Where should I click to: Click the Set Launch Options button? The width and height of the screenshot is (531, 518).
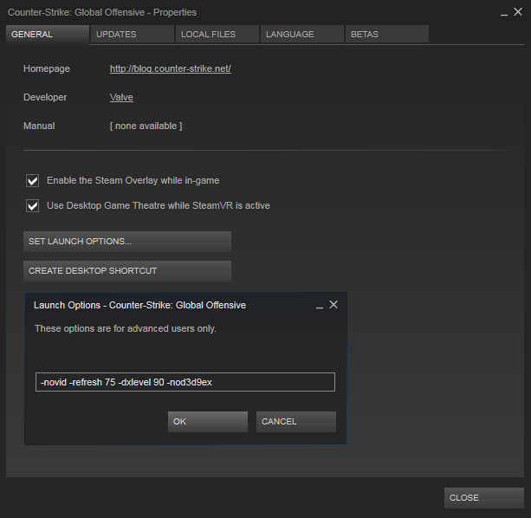(127, 242)
